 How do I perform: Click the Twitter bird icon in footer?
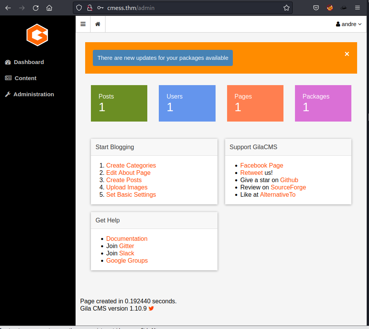coord(151,308)
